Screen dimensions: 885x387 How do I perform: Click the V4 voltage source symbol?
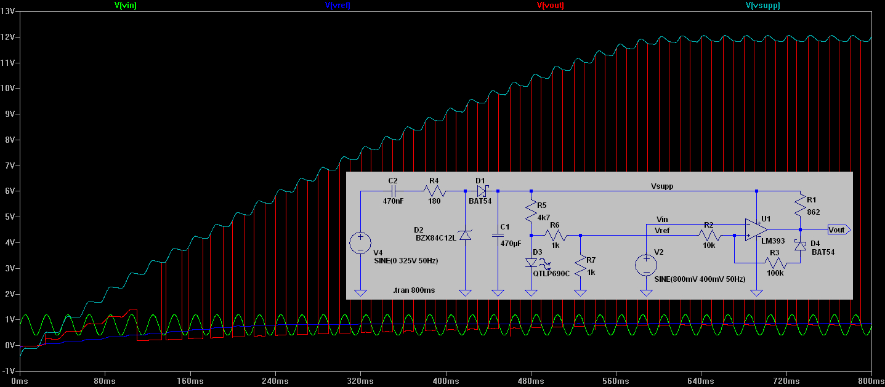tap(360, 243)
